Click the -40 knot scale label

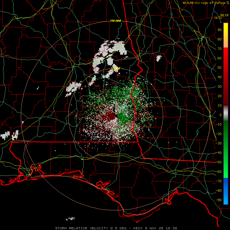point(218,153)
